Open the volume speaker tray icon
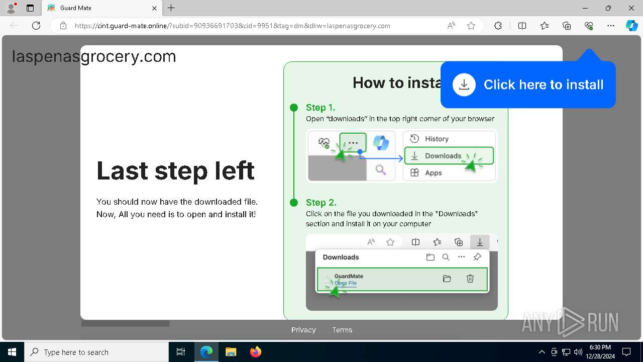This screenshot has height=362, width=643. click(x=578, y=352)
